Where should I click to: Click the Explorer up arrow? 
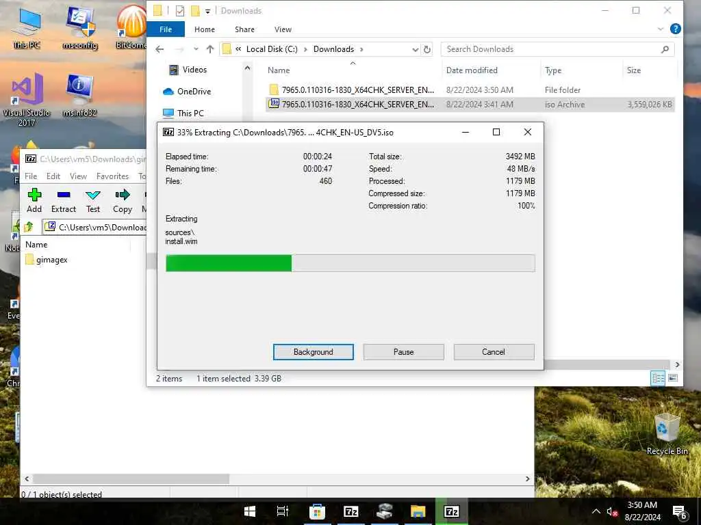(210, 49)
